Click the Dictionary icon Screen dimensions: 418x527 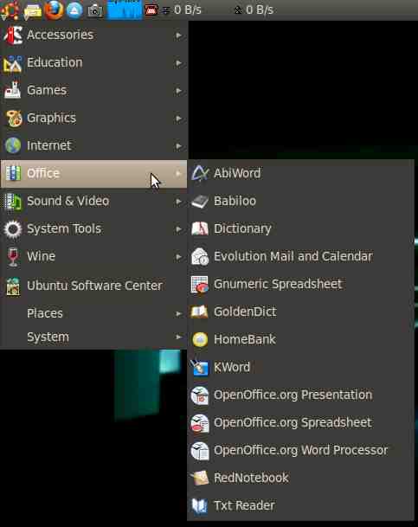(200, 228)
